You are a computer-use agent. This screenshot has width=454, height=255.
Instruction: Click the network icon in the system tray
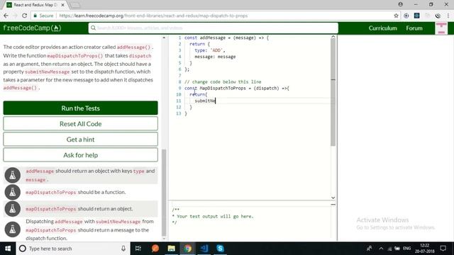(x=389, y=249)
